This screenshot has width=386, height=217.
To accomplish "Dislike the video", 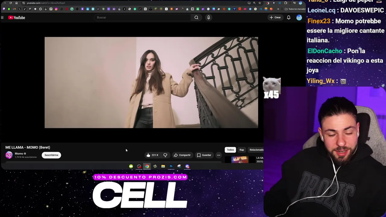I will (x=165, y=155).
